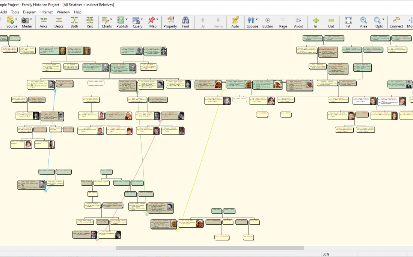Fit the diagram to window
The height and width of the screenshot is (257, 413).
coord(348,22)
